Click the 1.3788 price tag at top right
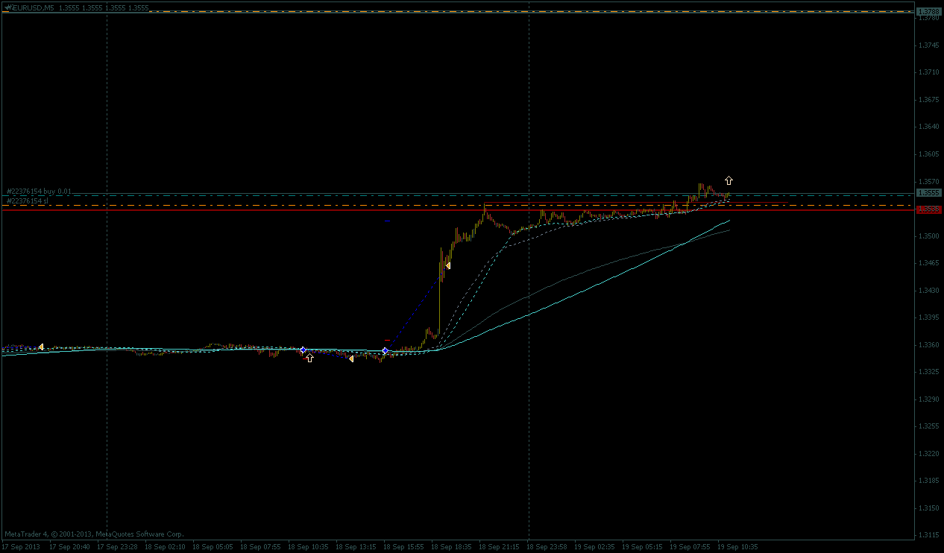 point(928,12)
